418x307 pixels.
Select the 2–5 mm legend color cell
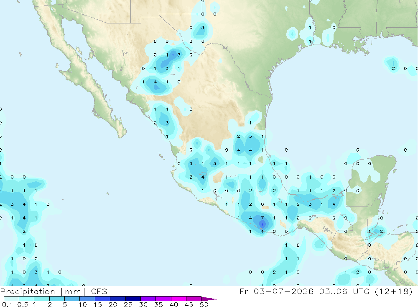(57, 299)
